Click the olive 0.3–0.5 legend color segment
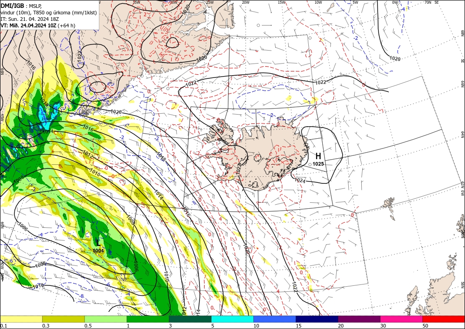The height and width of the screenshot is (329, 465). tap(63, 319)
